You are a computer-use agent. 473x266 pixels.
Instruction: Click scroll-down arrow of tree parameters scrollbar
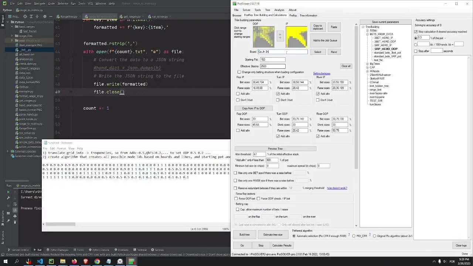coord(356,225)
